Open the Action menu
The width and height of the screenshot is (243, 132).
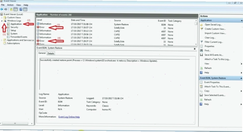tap(10, 5)
